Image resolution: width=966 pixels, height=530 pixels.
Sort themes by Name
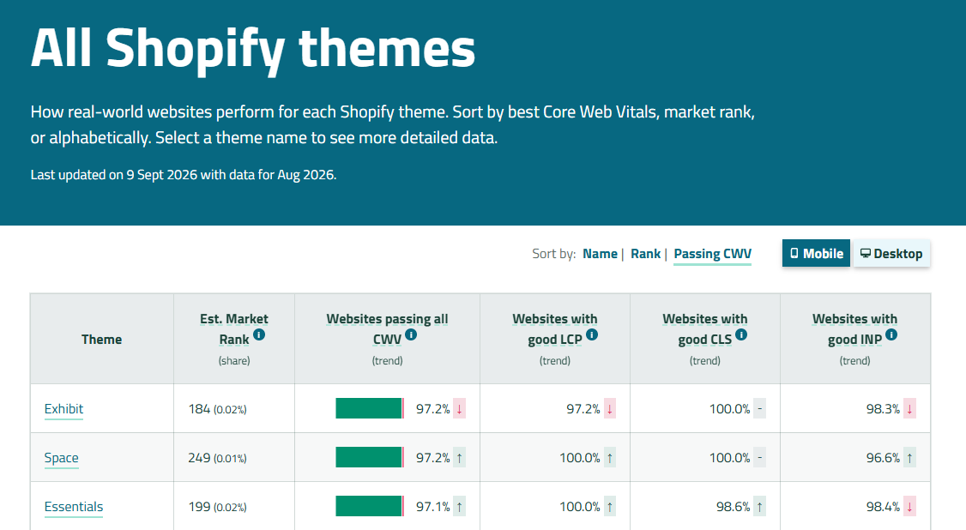[600, 254]
